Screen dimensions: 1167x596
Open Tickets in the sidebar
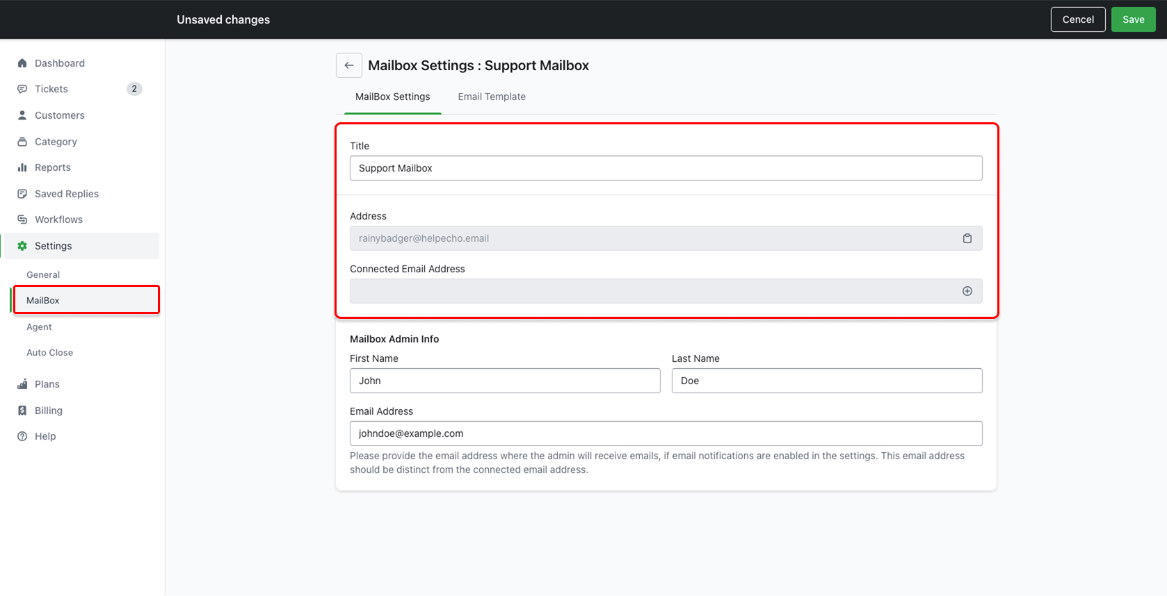(51, 89)
